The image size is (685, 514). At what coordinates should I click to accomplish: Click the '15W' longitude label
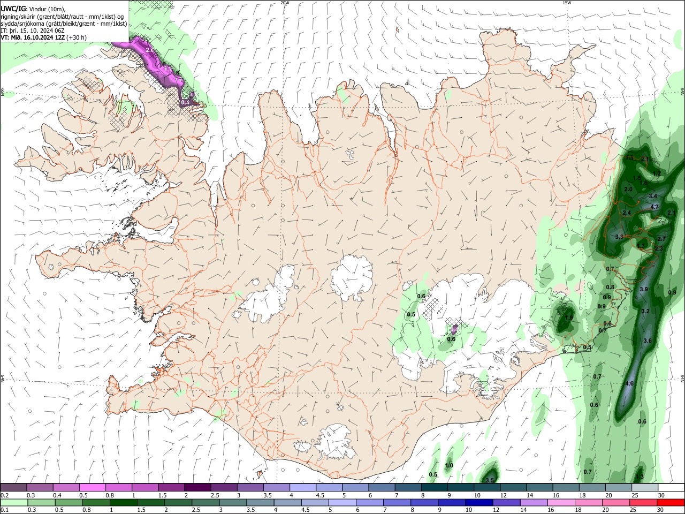tap(567, 3)
